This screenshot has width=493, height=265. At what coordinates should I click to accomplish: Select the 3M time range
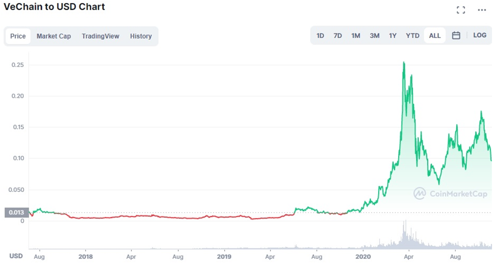[x=375, y=36]
